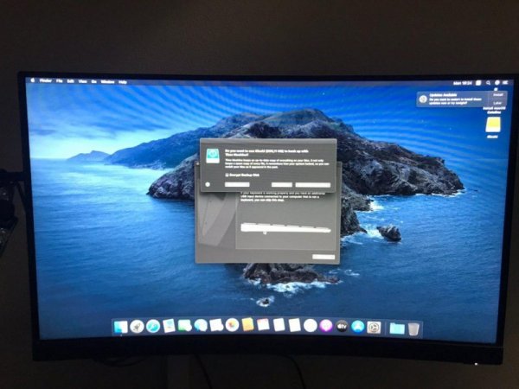Open blue Messages bubble icon in dock
Image resolution: width=519 pixels, height=389 pixels.
click(x=201, y=326)
